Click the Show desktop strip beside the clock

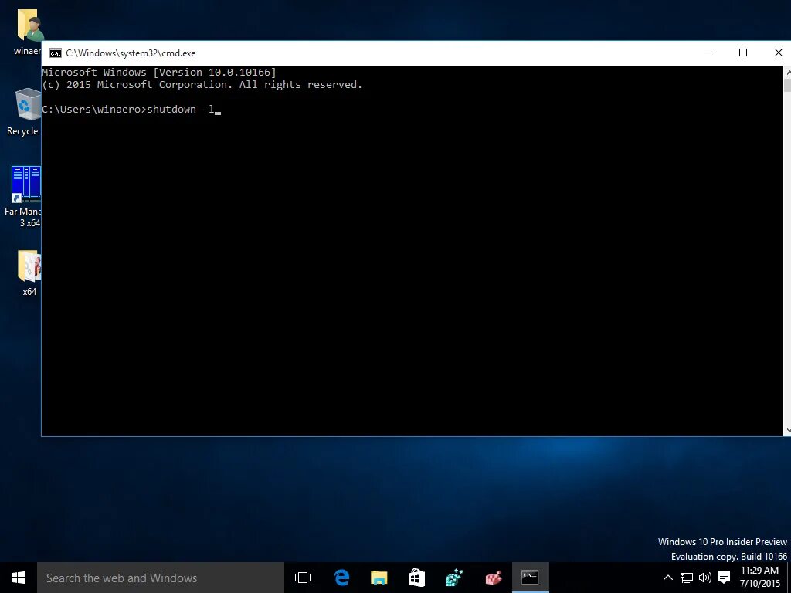(x=789, y=578)
